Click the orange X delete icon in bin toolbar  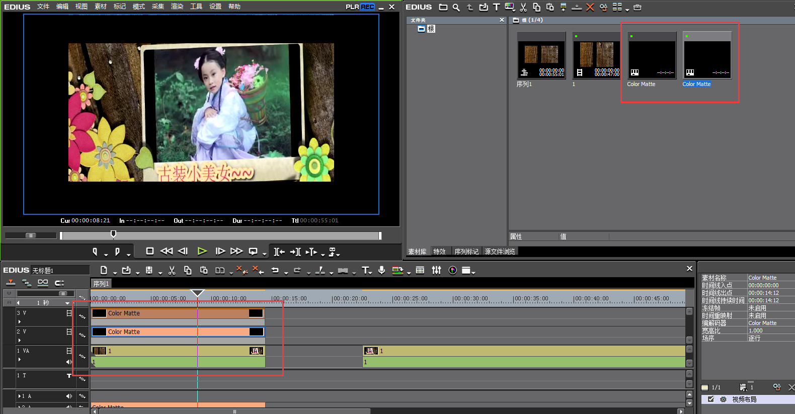tap(590, 7)
